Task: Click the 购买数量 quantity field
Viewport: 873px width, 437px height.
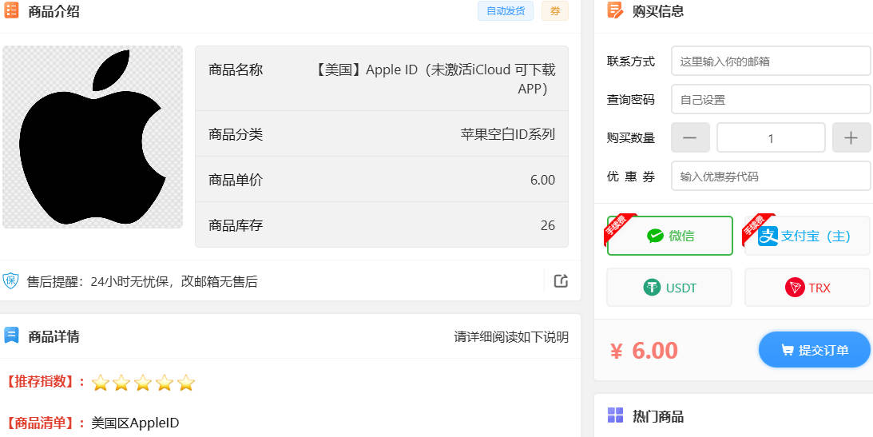Action: point(770,137)
